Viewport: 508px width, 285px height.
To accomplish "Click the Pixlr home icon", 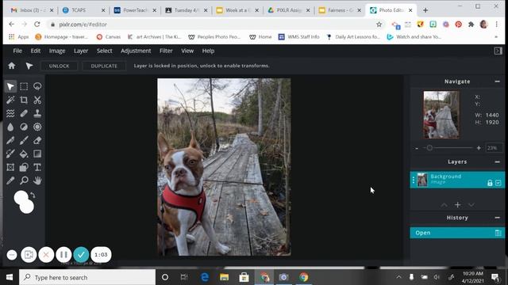I will (x=12, y=66).
